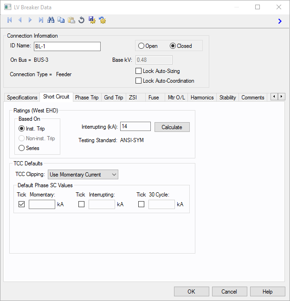
Task: Click the undo circular arrow icon
Action: 81,20
